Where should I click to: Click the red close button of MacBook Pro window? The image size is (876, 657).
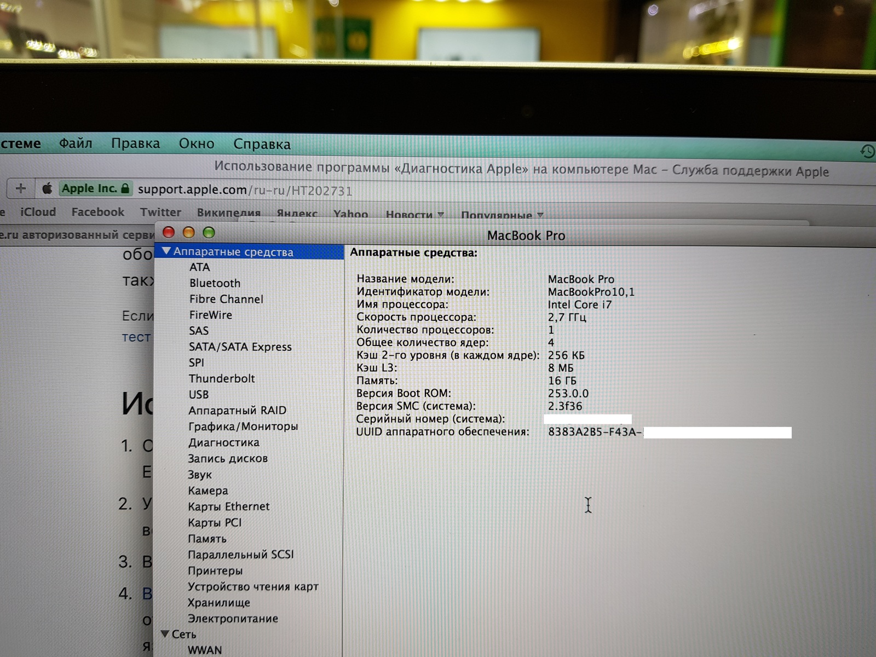click(x=169, y=232)
